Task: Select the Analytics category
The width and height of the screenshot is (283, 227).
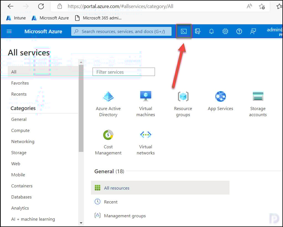Action: (x=20, y=208)
